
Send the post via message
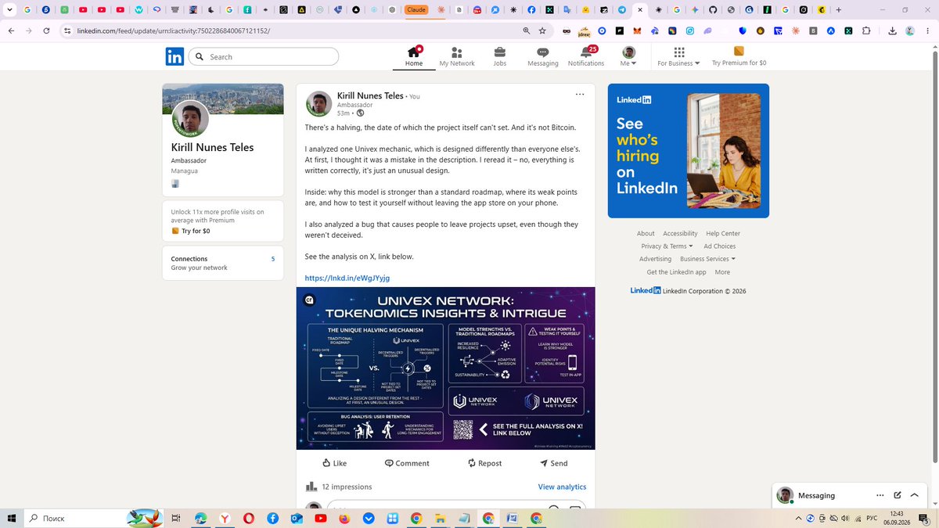pos(553,463)
